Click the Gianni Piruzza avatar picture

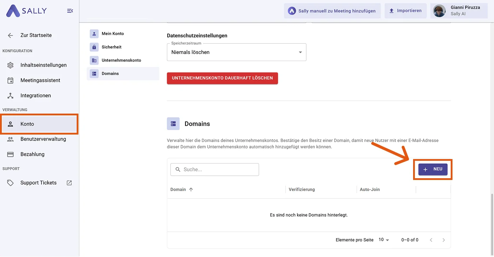(x=439, y=11)
